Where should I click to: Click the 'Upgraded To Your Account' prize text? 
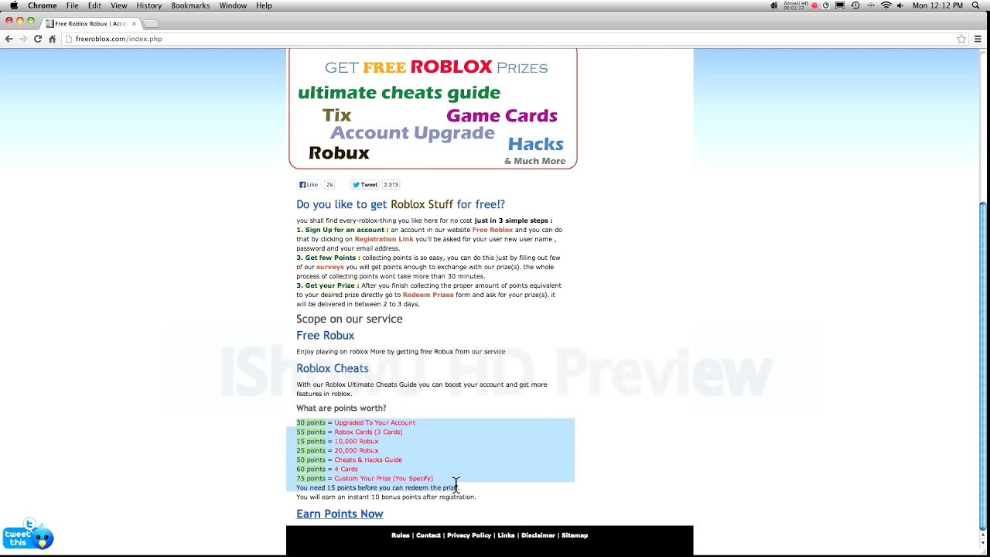click(x=374, y=423)
